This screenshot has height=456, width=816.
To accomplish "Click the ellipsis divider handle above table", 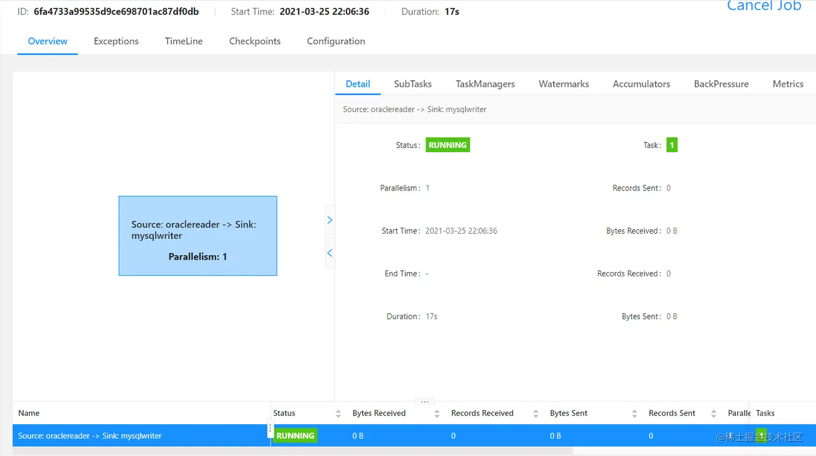I will (x=425, y=401).
